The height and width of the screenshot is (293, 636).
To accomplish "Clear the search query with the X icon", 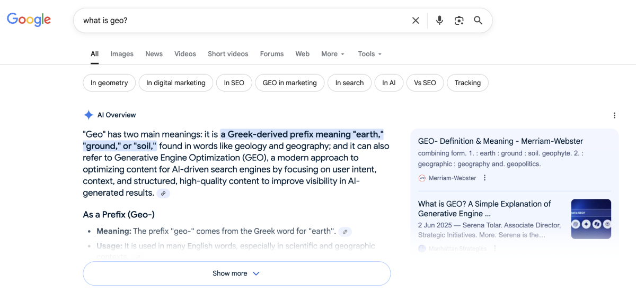I will click(x=416, y=21).
